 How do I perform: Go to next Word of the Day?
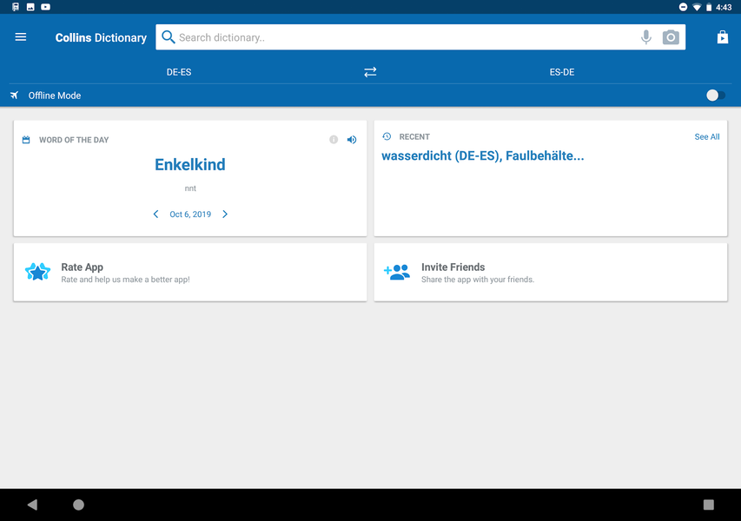coord(225,214)
